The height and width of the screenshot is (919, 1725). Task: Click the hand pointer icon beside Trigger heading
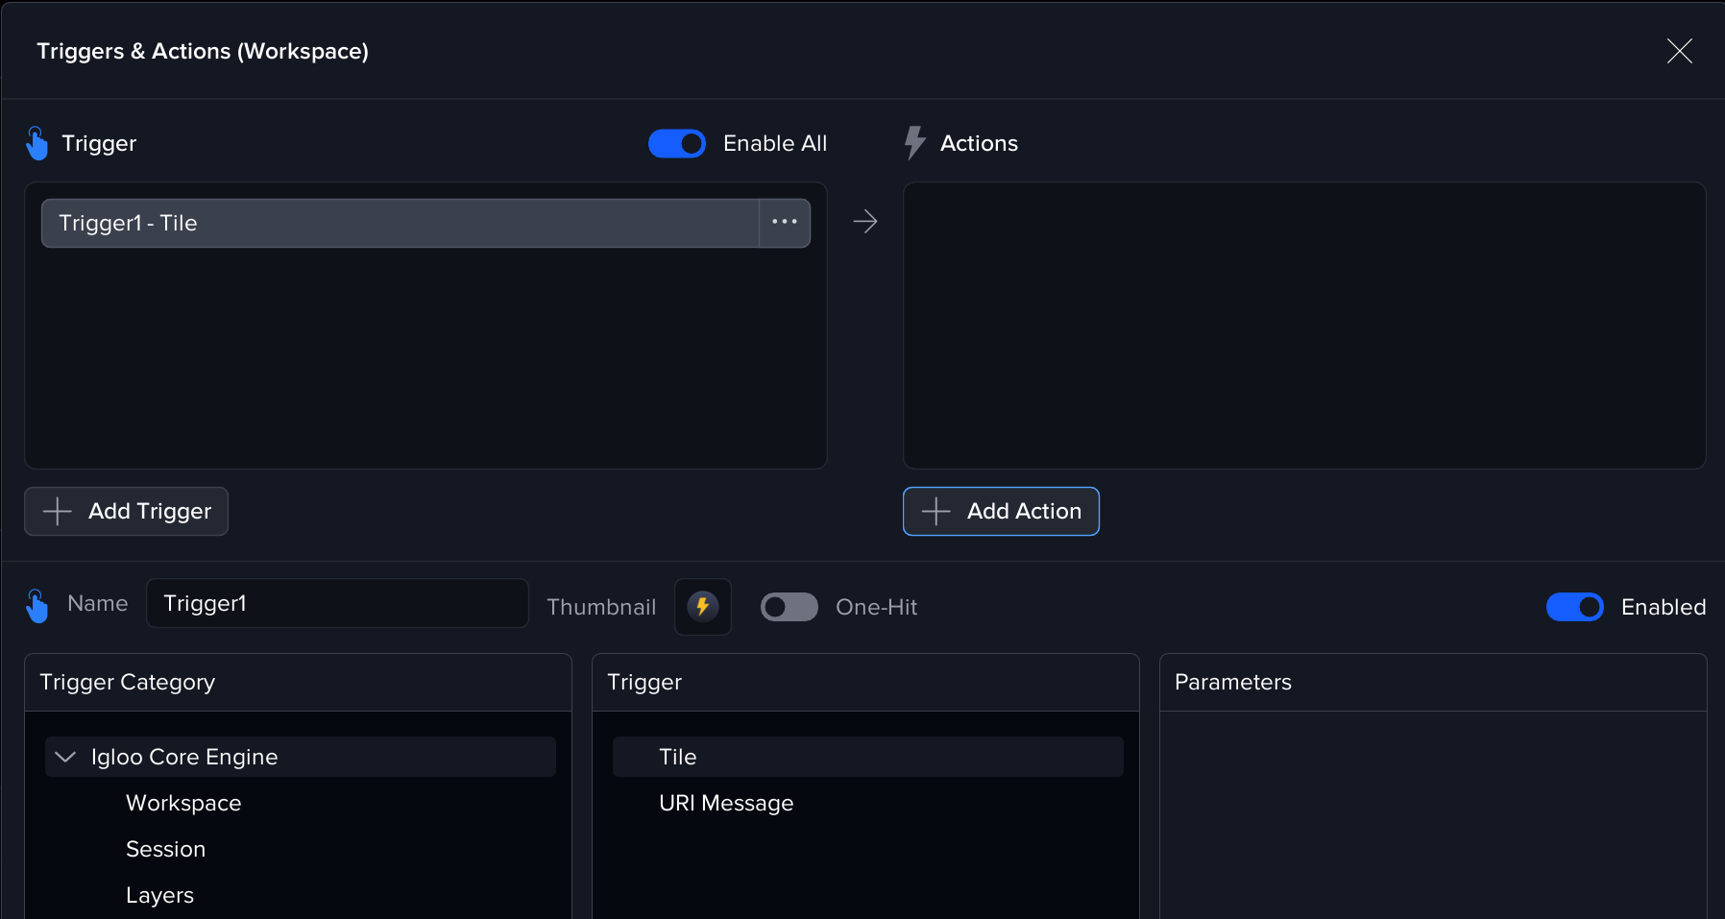pos(36,143)
